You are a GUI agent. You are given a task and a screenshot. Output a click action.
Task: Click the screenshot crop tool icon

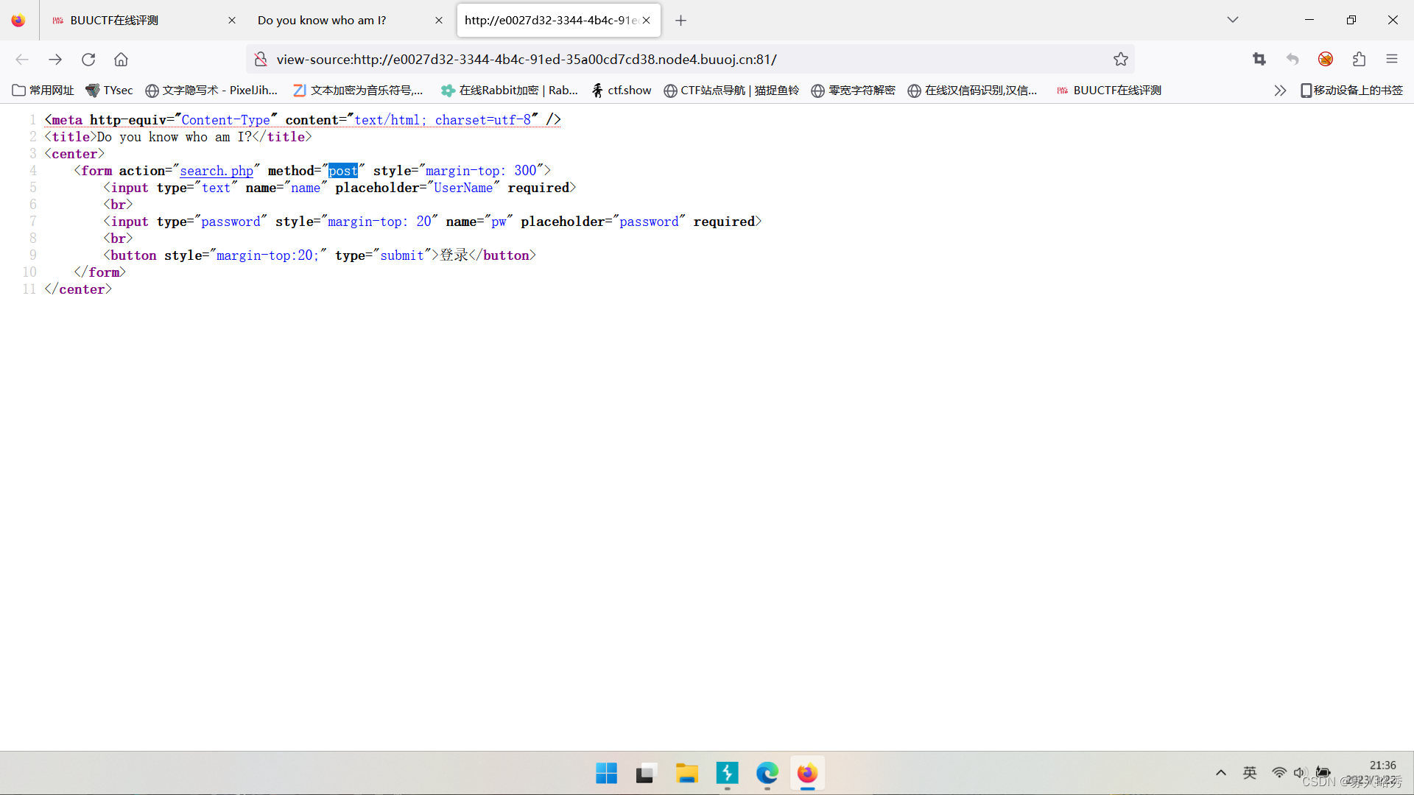1259,60
